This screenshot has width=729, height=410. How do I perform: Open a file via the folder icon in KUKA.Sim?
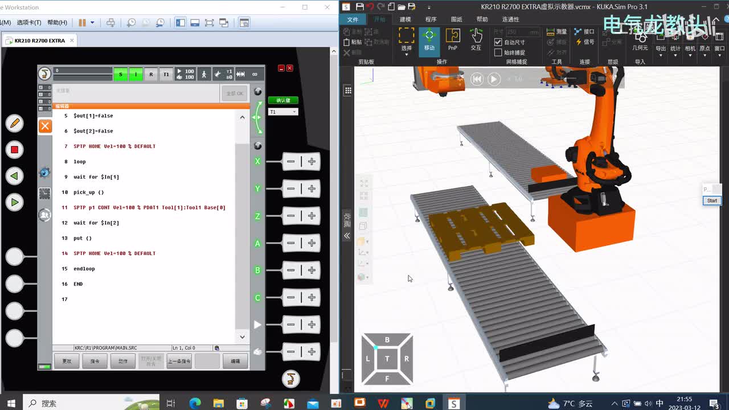(x=402, y=7)
